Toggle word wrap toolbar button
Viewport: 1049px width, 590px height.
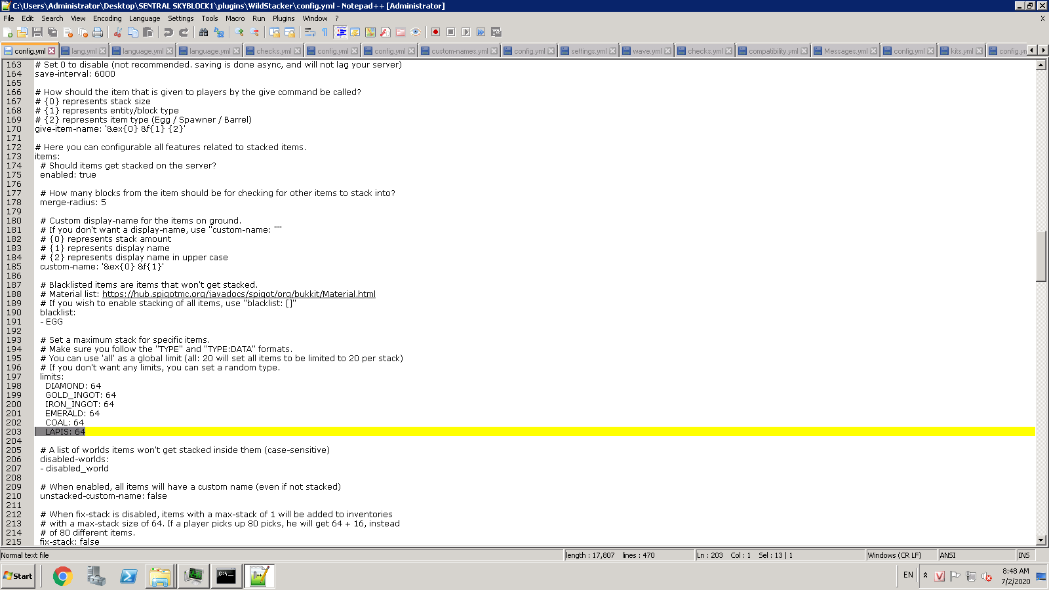310,32
